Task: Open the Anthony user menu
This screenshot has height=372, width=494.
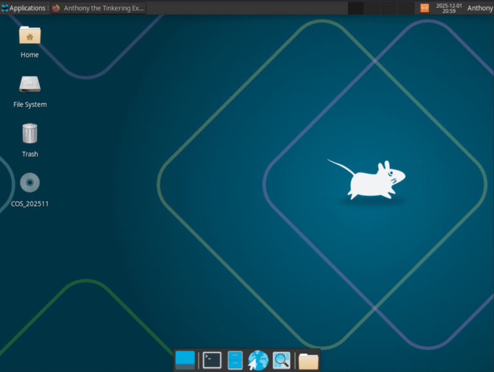Action: (479, 8)
